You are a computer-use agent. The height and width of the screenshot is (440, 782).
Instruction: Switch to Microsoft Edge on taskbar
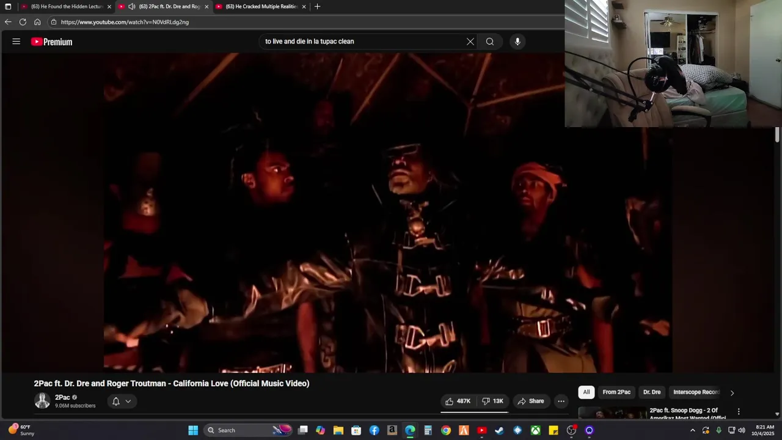[x=410, y=430]
